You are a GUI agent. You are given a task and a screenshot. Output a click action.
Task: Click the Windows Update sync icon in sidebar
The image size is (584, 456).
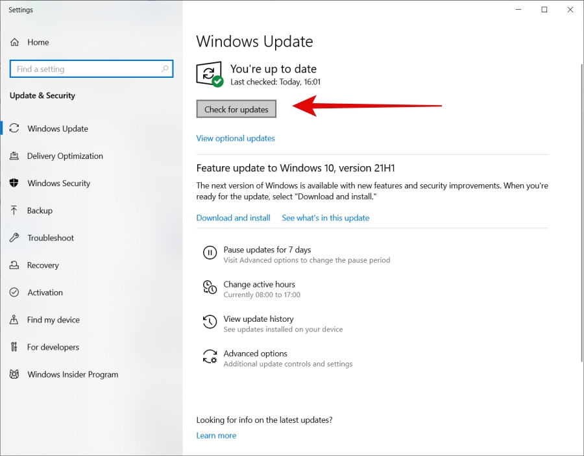pyautogui.click(x=14, y=128)
